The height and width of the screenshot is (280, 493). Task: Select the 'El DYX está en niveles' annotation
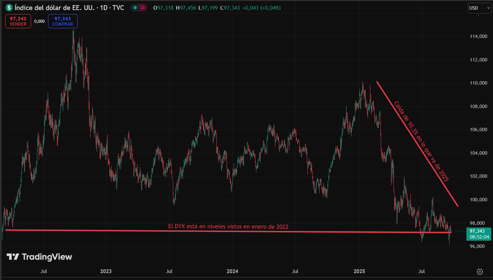coord(228,226)
